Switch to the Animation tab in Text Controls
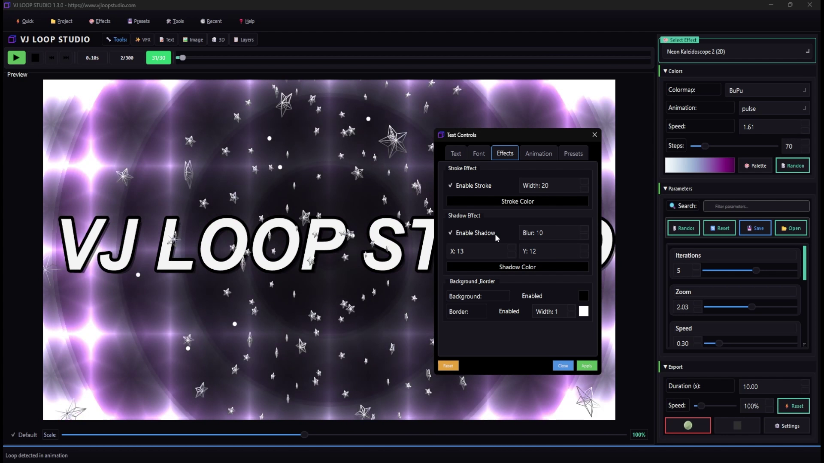This screenshot has height=463, width=824. (539, 153)
